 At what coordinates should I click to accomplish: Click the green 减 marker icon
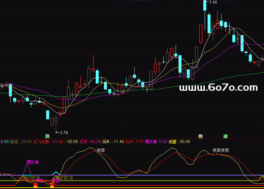pos(225,136)
